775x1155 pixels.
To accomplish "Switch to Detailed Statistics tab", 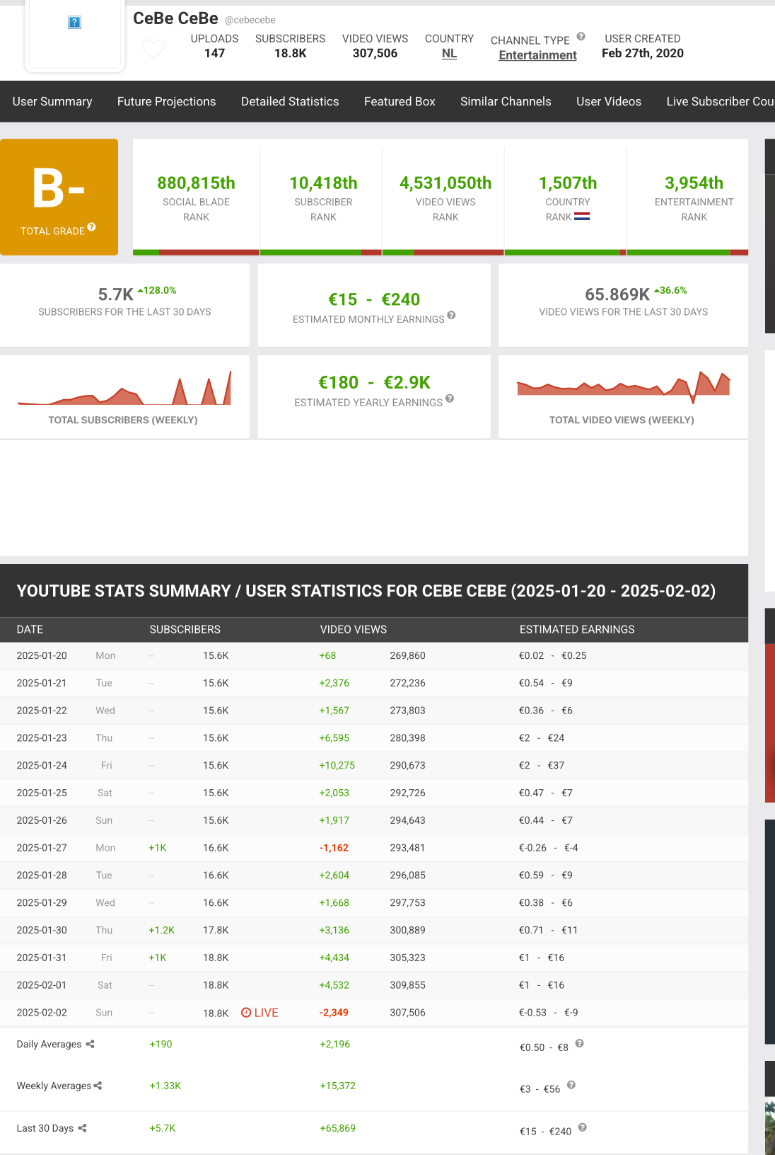I will 290,101.
